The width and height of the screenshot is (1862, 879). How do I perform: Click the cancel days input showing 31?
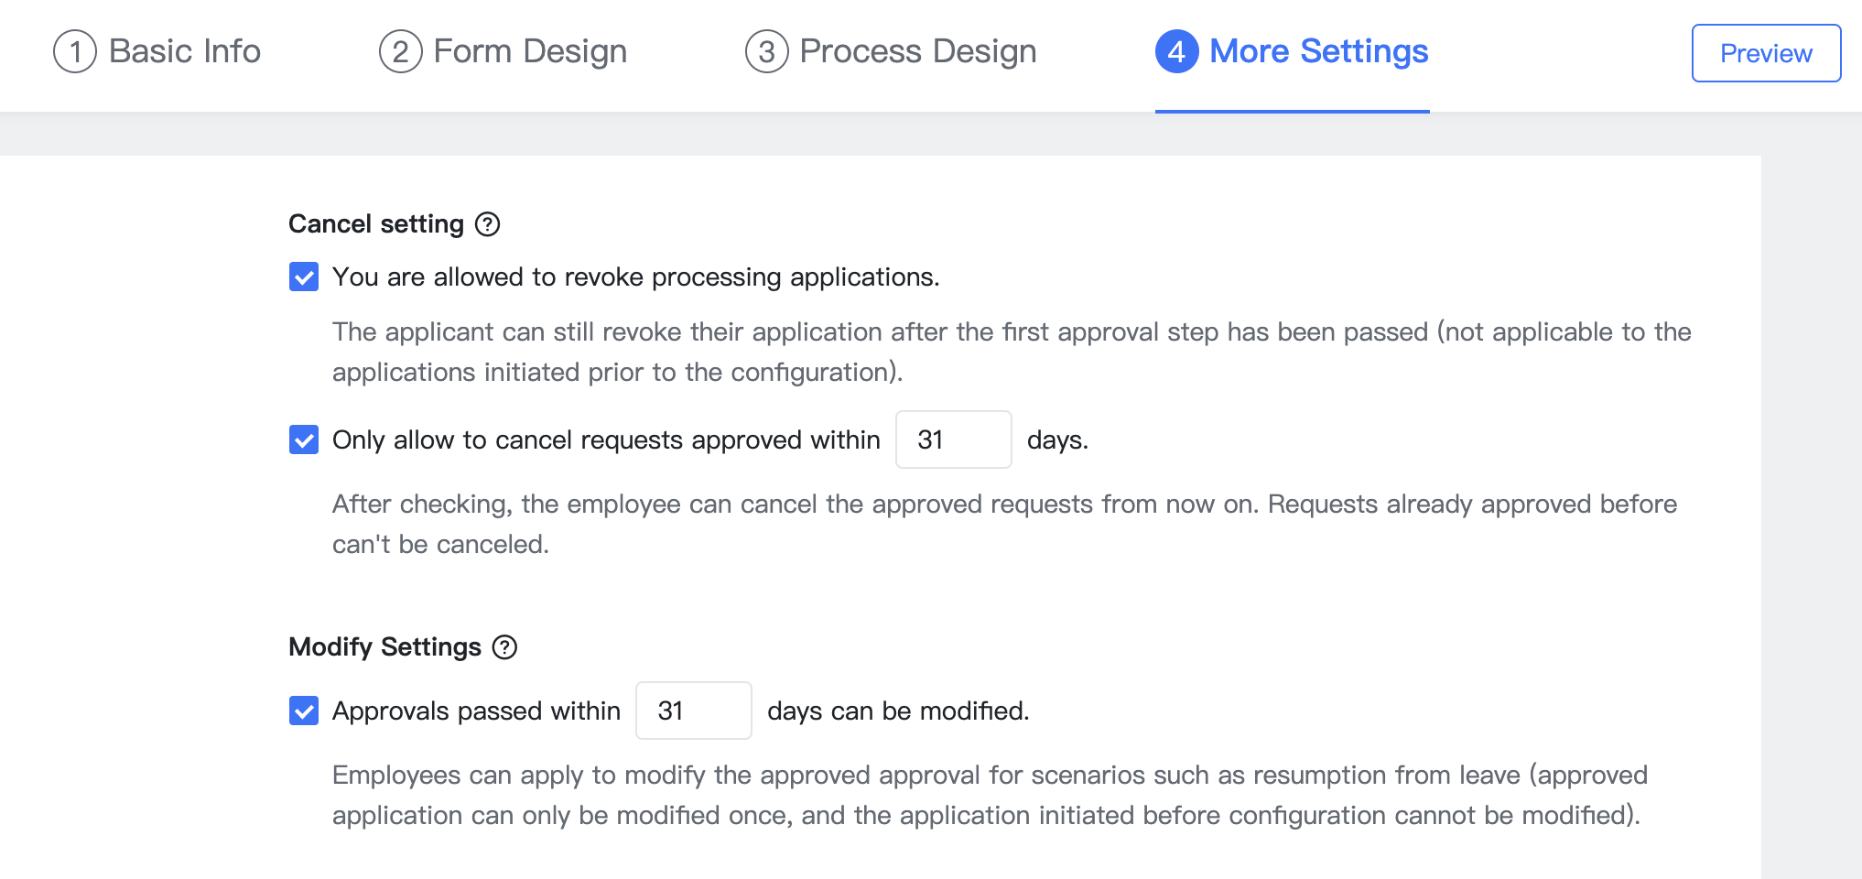(953, 440)
